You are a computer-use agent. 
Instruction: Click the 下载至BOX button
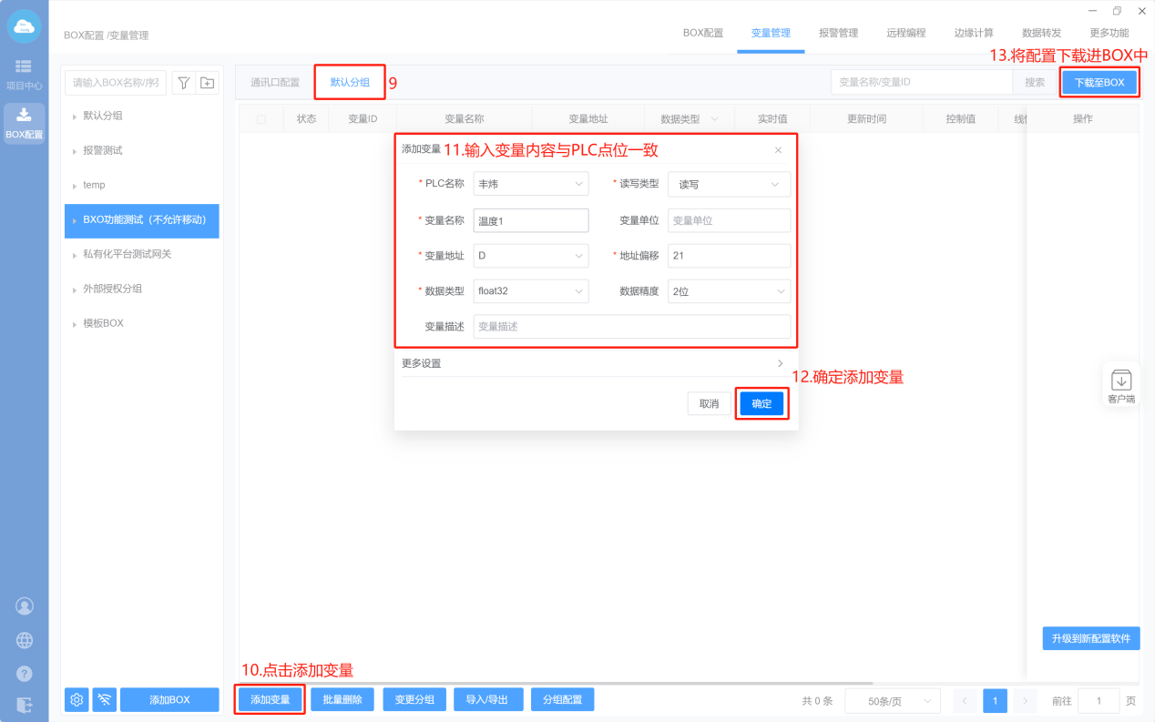pos(1099,83)
